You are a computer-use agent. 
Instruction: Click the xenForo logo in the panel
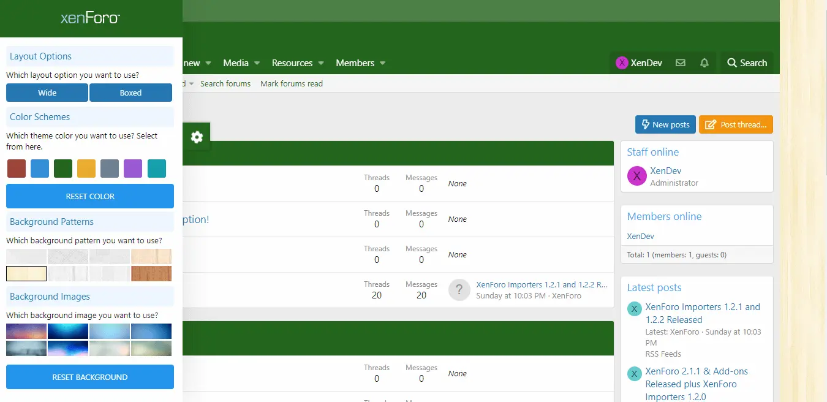tap(91, 18)
